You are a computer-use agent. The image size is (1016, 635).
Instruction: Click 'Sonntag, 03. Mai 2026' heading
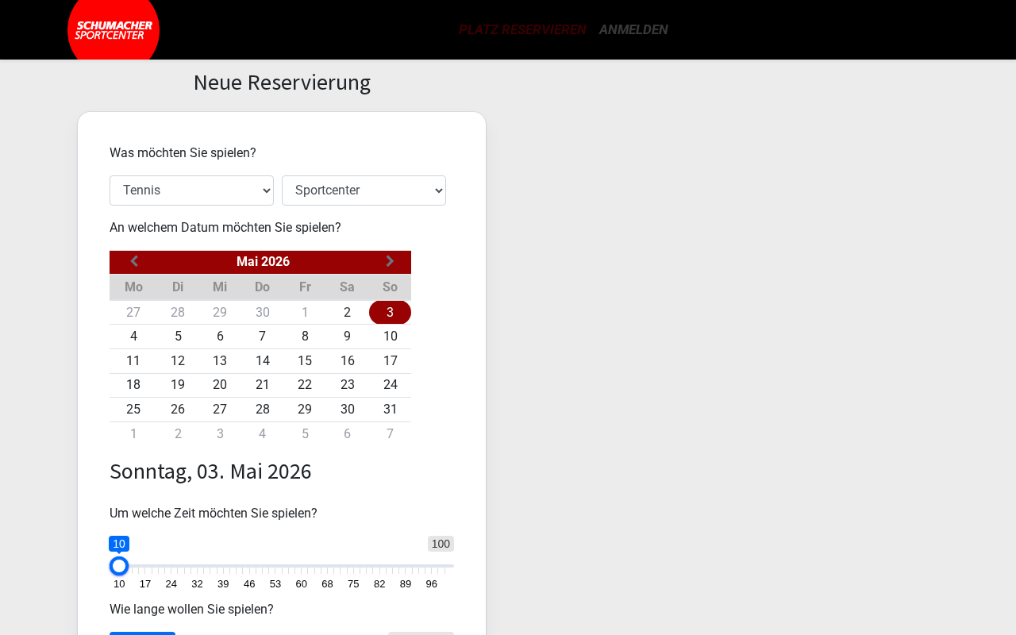[210, 471]
